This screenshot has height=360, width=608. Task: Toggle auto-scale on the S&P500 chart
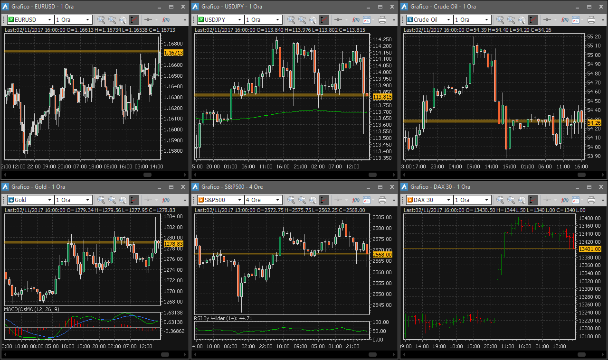pos(324,200)
